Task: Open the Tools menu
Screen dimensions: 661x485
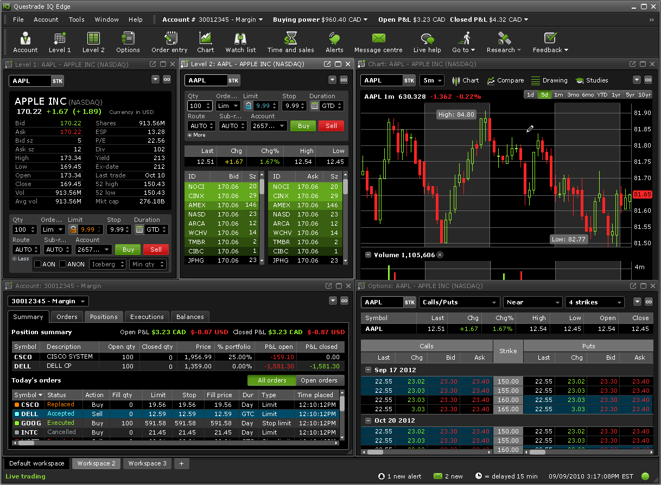Action: tap(77, 20)
